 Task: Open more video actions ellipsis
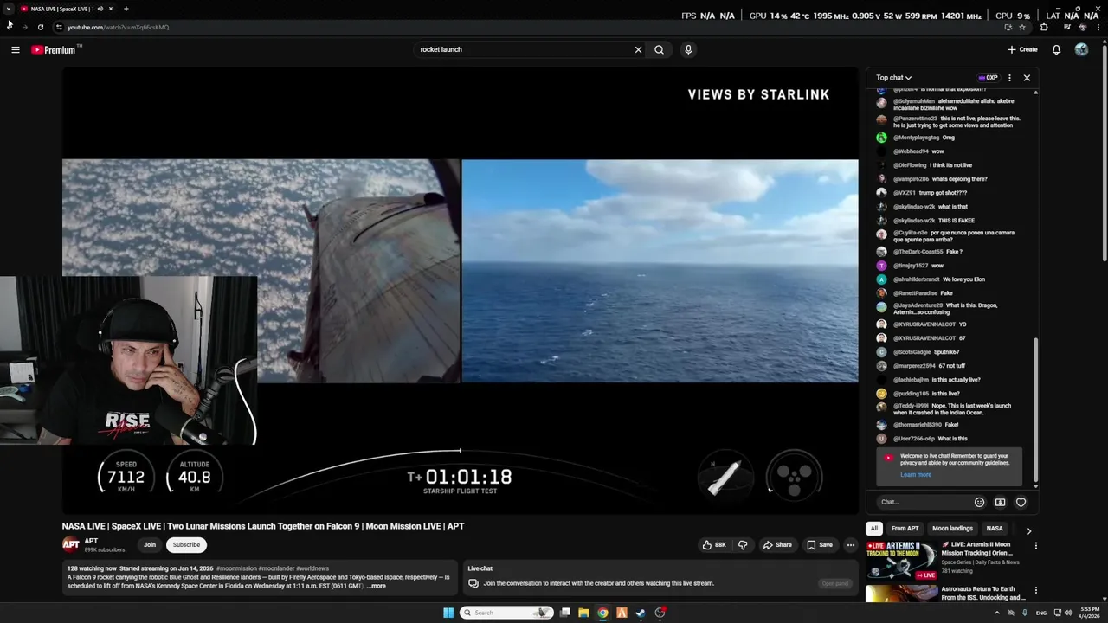[851, 545]
